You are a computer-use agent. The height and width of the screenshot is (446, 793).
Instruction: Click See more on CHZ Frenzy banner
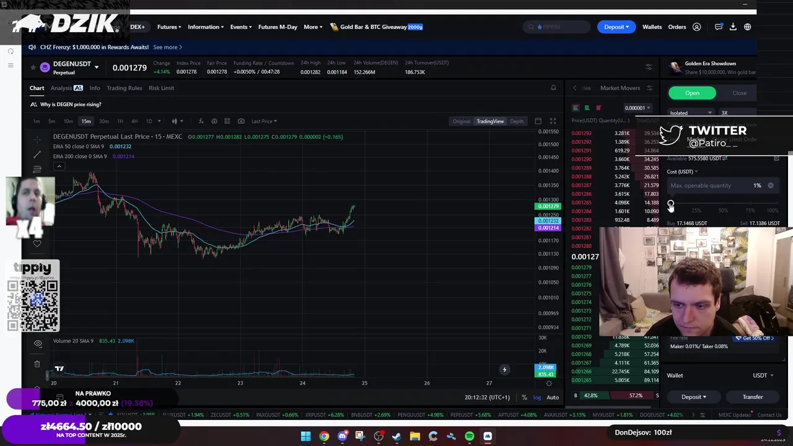point(167,47)
